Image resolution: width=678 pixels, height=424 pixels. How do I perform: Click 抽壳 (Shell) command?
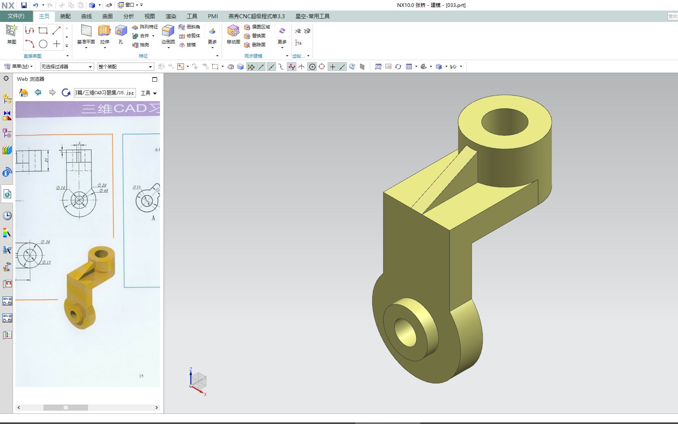pos(141,45)
